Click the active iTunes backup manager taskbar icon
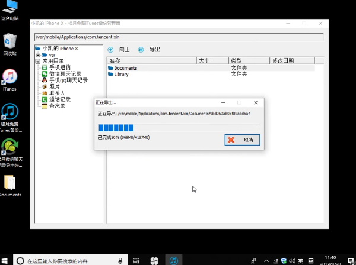Screen dimensions: 356x265 pyautogui.click(x=174, y=260)
